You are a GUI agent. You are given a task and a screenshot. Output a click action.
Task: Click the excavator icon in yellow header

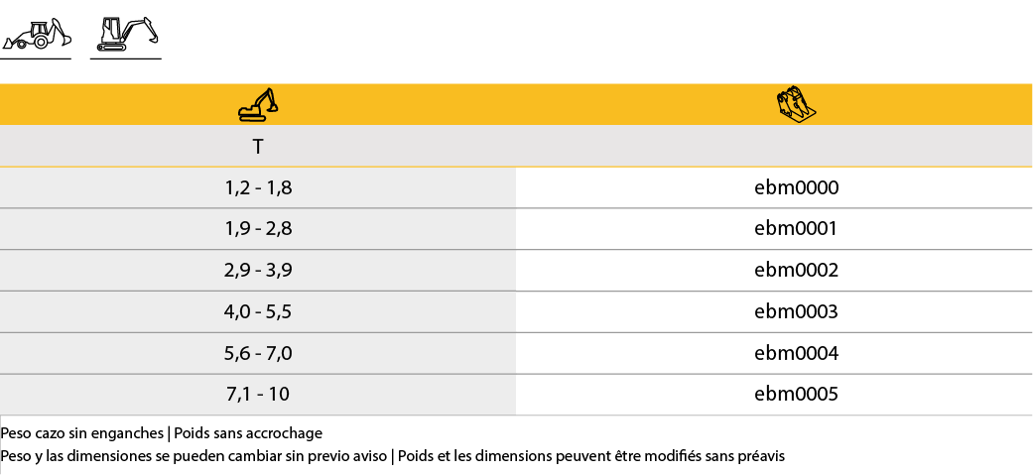(x=258, y=104)
